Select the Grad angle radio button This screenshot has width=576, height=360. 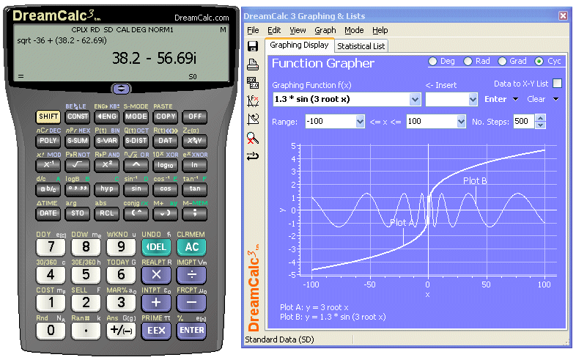tap(502, 62)
